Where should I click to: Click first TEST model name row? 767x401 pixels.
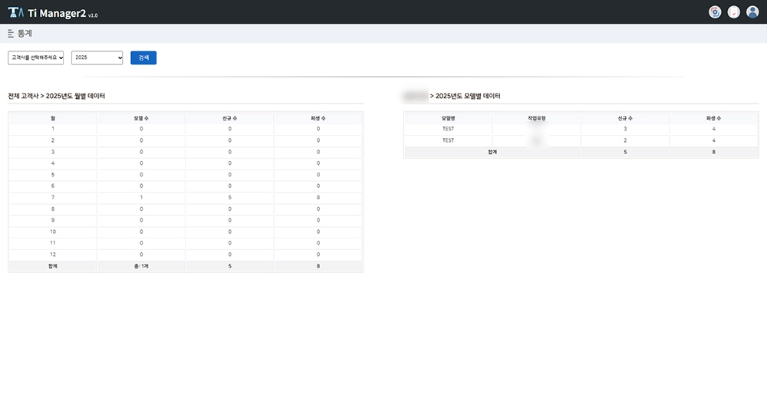(448, 129)
